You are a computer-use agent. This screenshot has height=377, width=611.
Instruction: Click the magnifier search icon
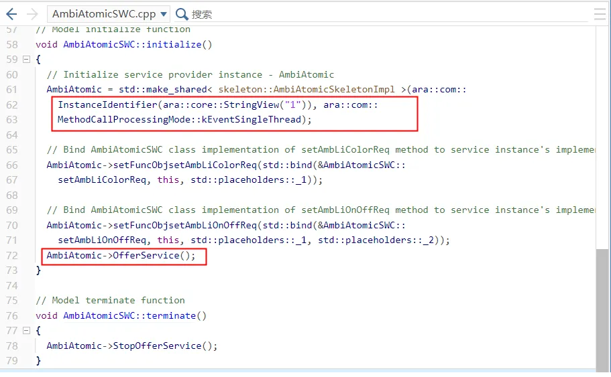tap(182, 14)
